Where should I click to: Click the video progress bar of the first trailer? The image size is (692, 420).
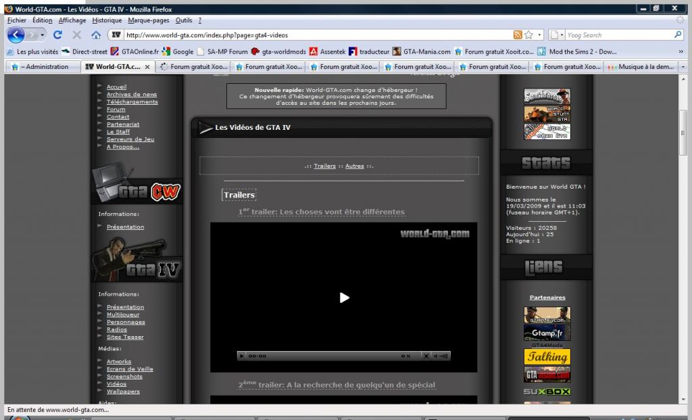[333, 356]
